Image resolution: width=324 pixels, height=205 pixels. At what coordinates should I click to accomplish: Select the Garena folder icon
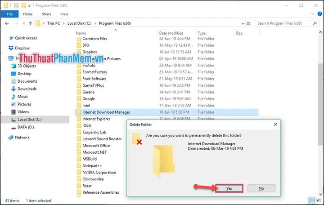point(78,92)
